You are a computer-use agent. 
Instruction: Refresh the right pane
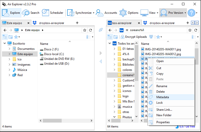(x=196, y=30)
